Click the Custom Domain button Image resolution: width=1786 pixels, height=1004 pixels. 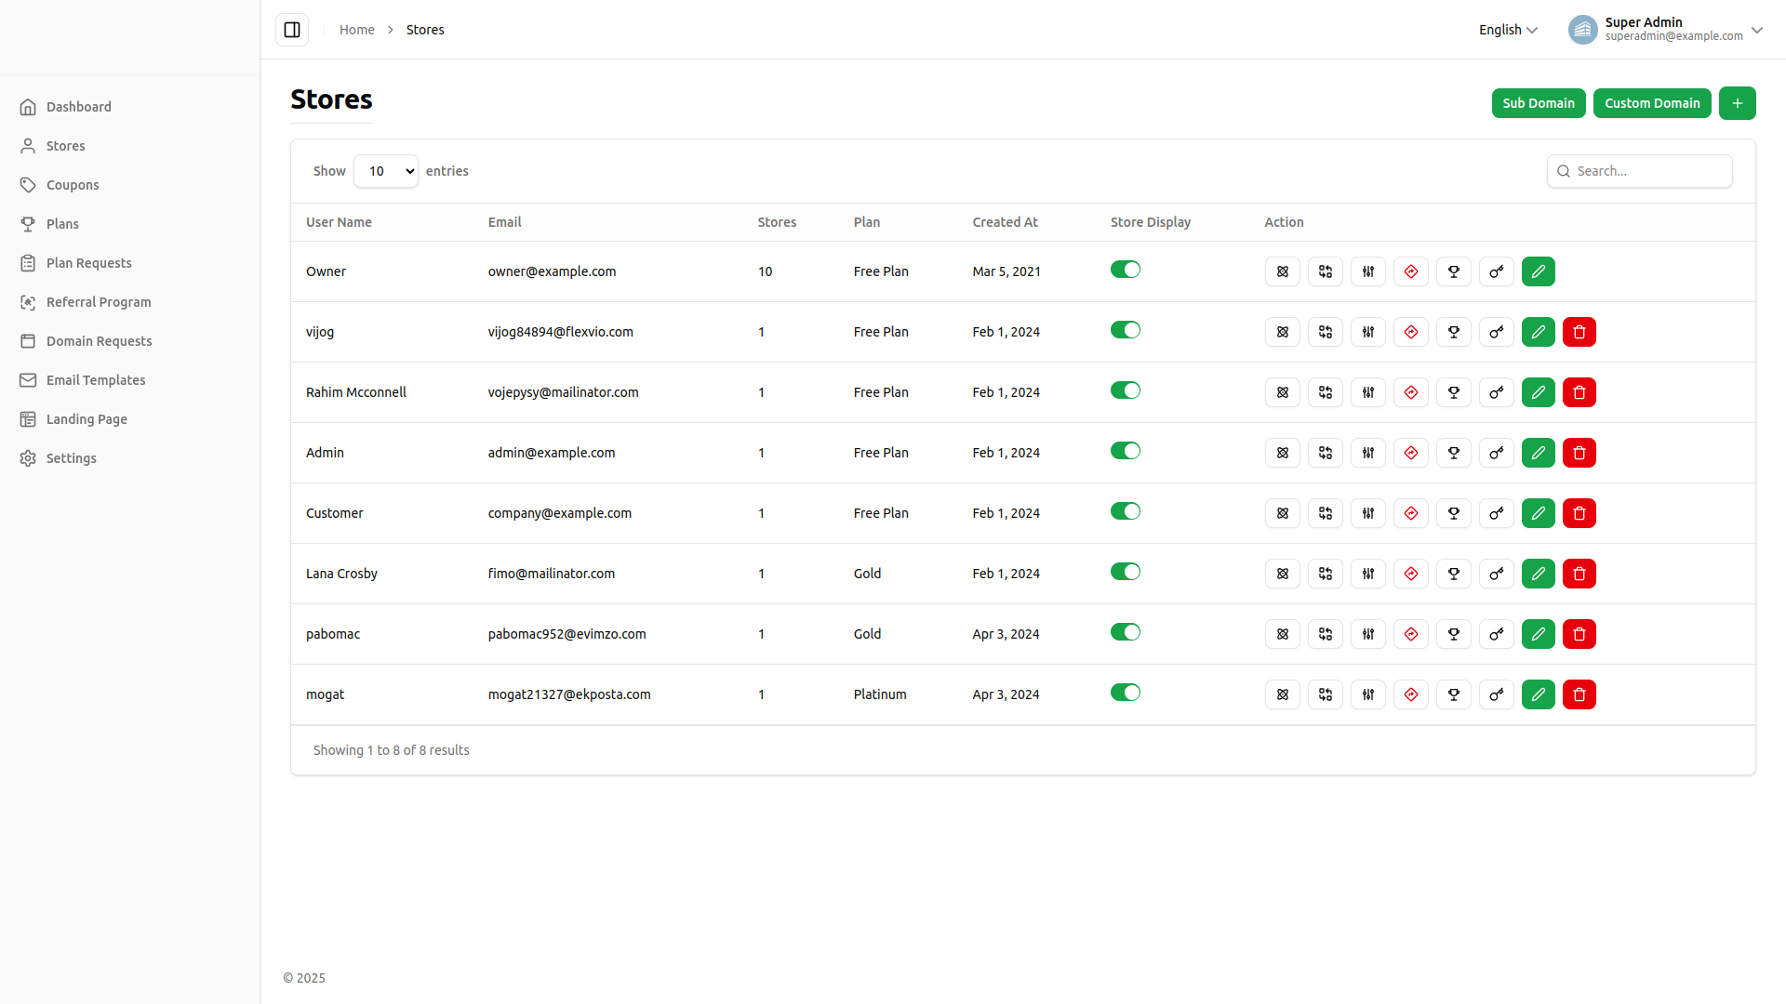[1651, 103]
